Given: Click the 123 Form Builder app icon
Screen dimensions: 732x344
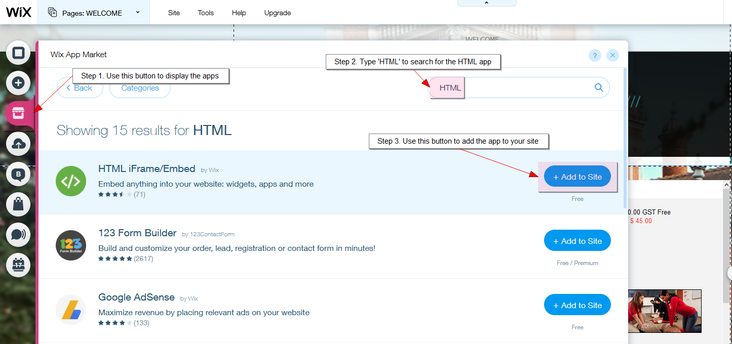Looking at the screenshot, I should click(x=71, y=245).
